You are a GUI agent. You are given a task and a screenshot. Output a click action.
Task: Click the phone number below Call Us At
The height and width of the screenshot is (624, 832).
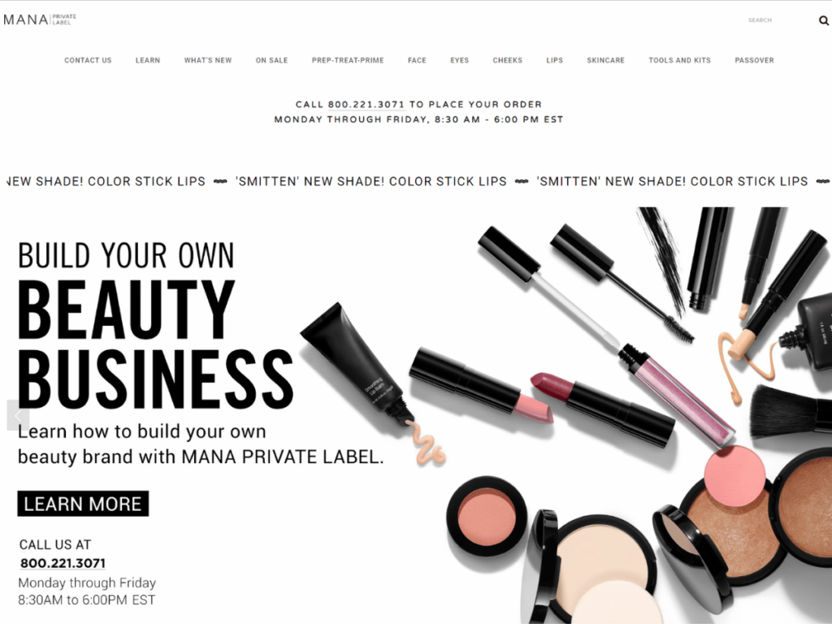point(63,563)
